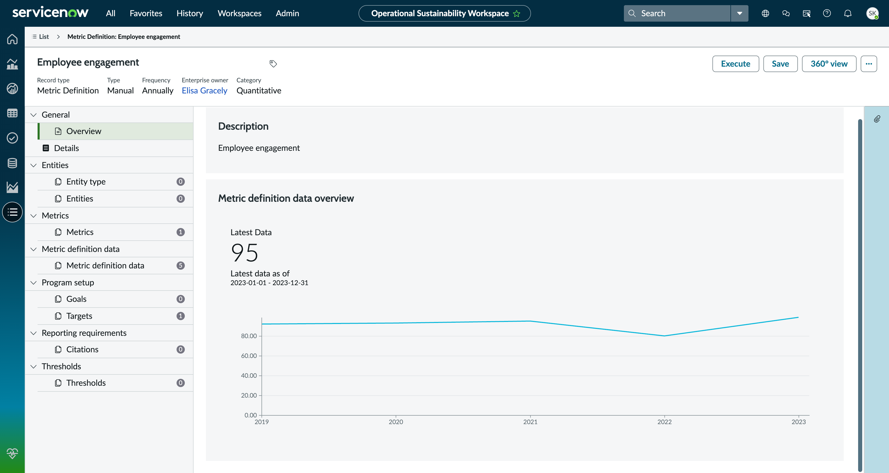Viewport: 889px width, 473px height.
Task: Click the ServiceNow logo
Action: 50,13
